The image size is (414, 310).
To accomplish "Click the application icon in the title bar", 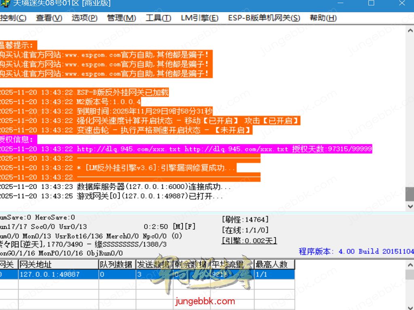I will click(x=5, y=4).
